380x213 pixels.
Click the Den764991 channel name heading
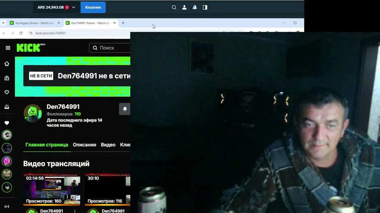63,106
